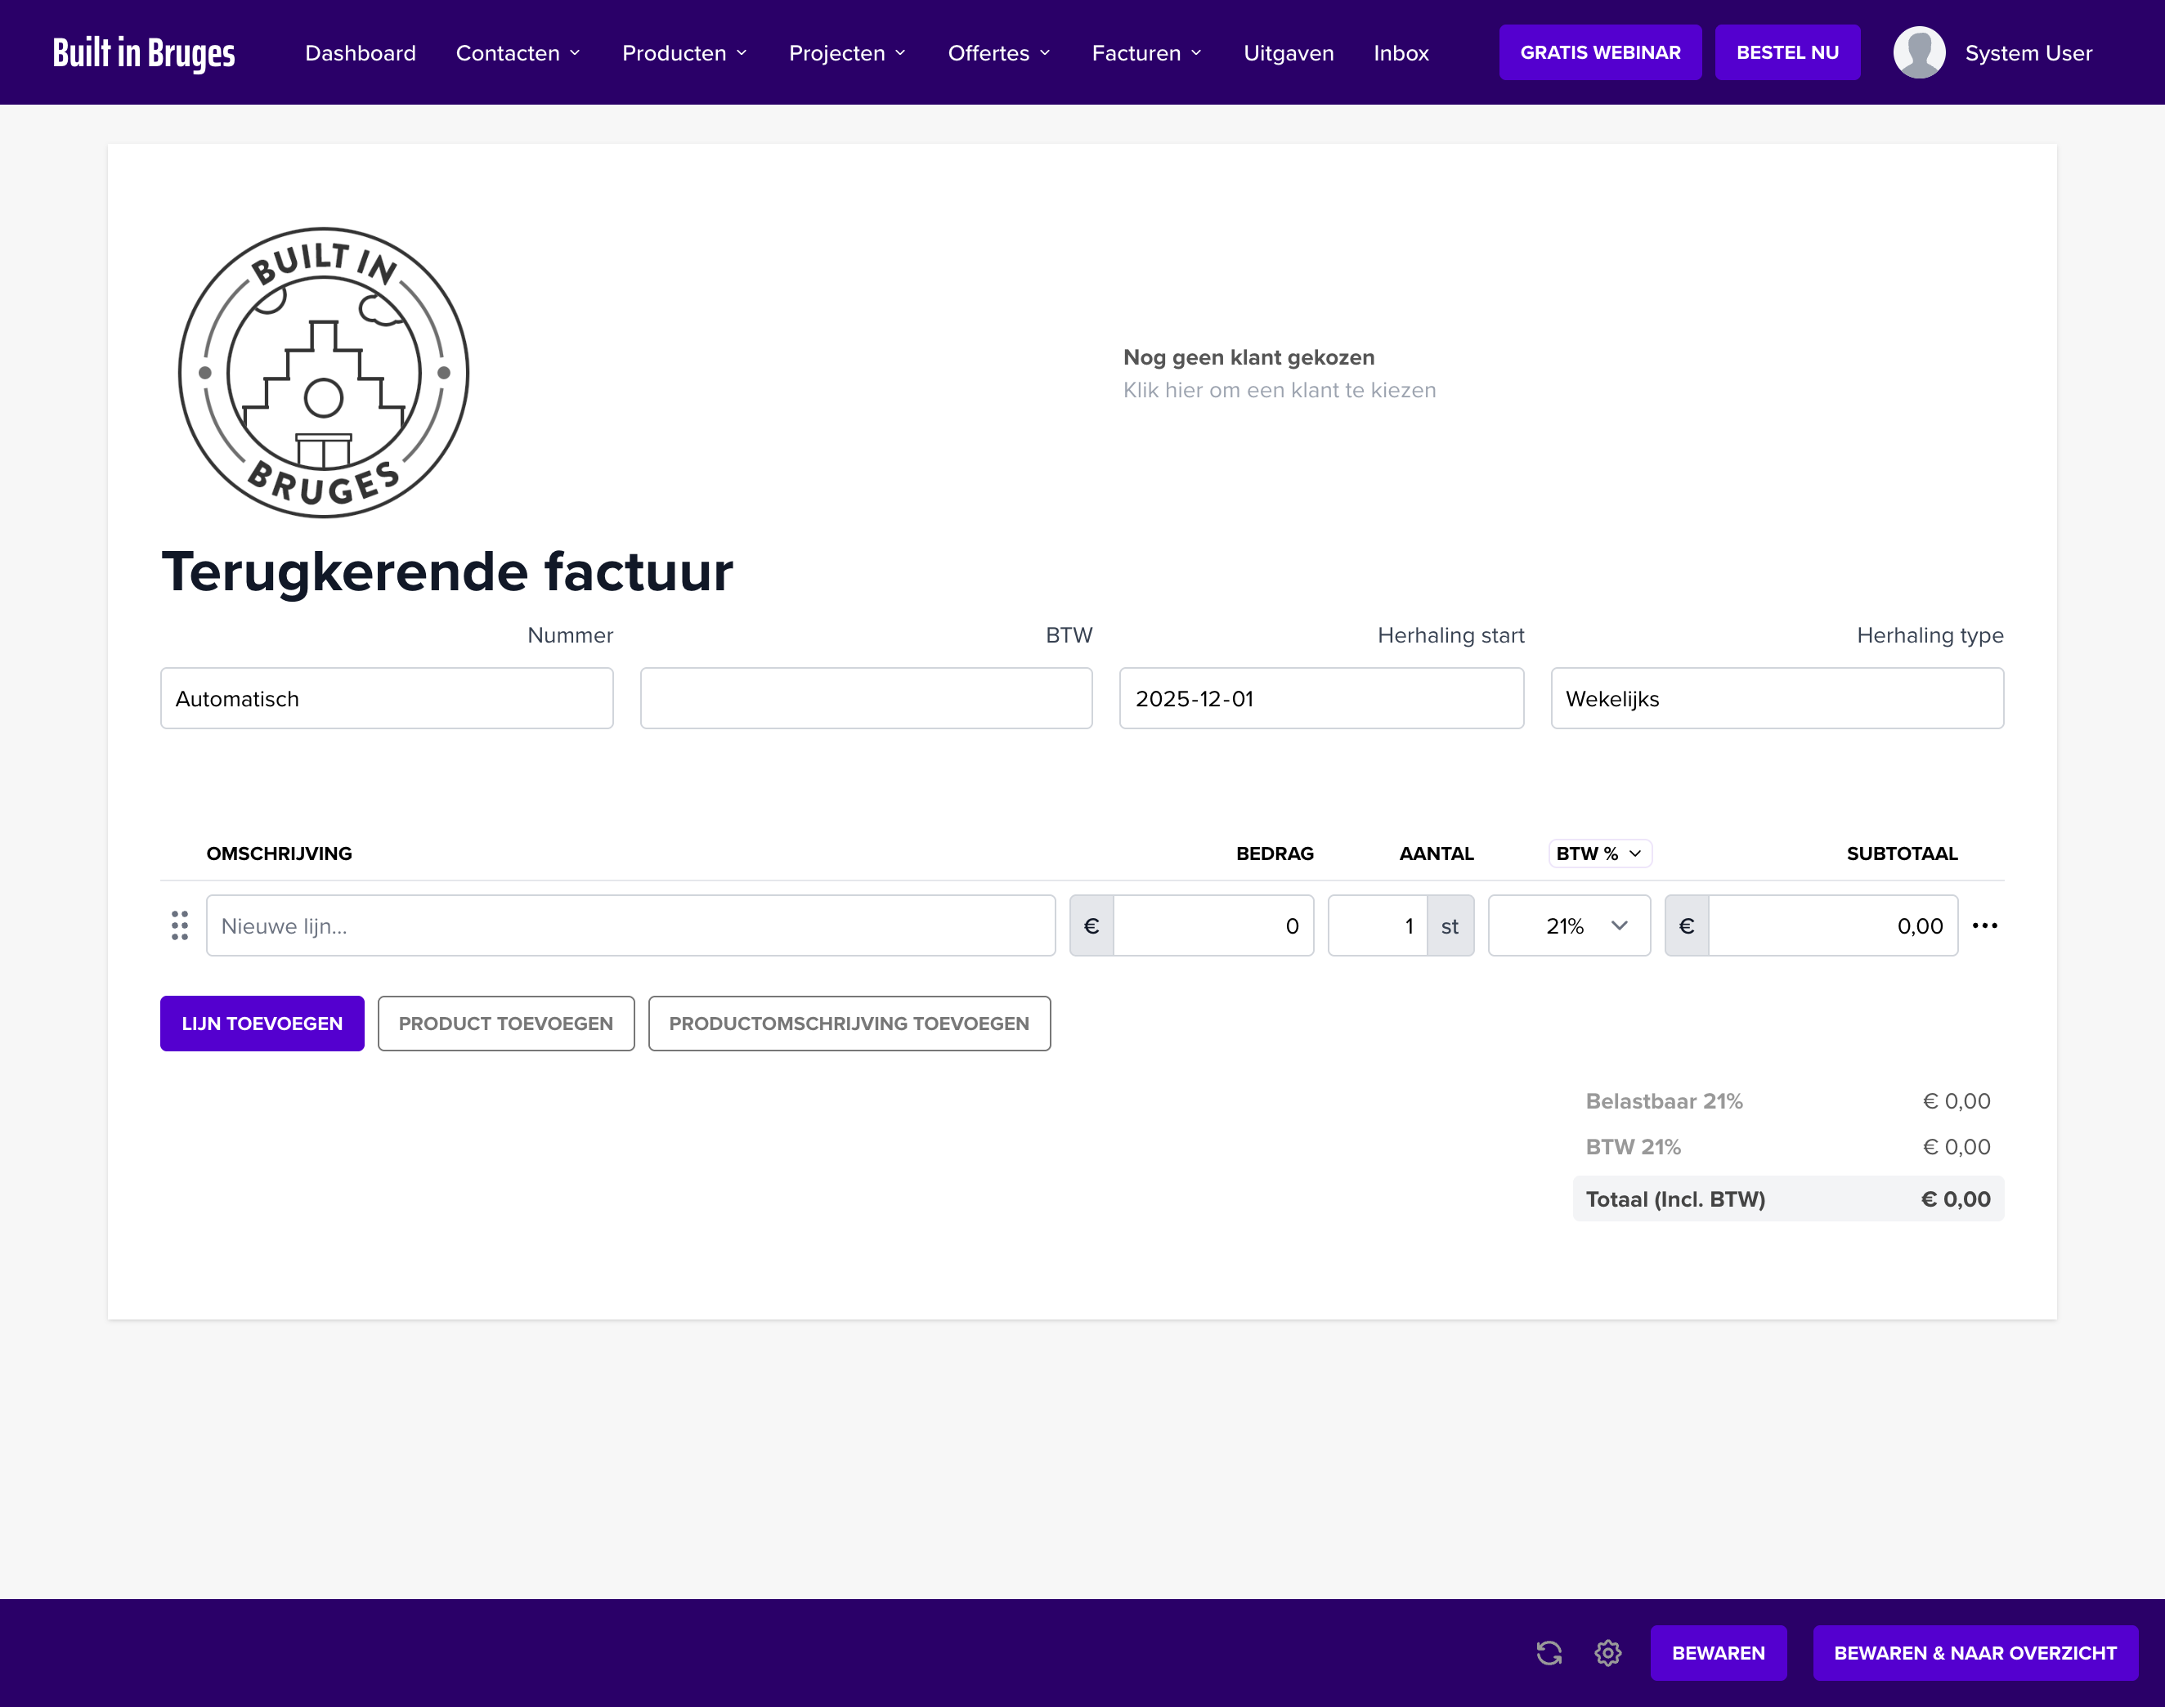2165x1707 pixels.
Task: Open the Inbox menu item
Action: click(1401, 52)
